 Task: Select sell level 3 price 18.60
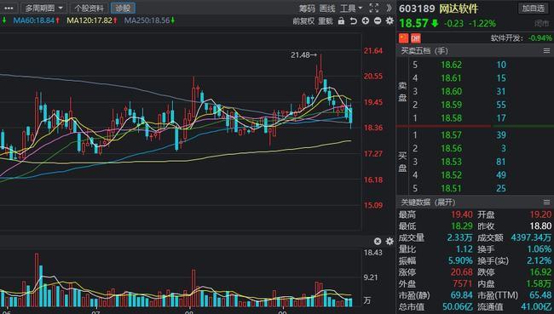(451, 91)
